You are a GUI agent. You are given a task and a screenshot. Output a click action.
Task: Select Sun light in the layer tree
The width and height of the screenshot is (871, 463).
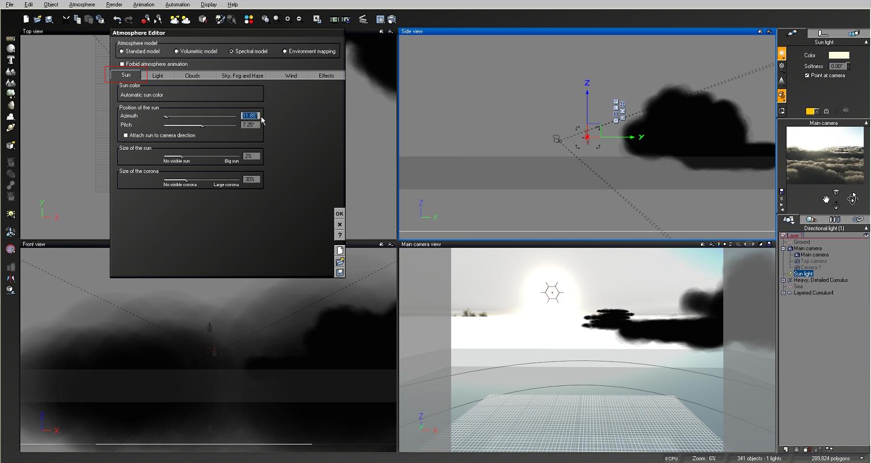(x=803, y=273)
